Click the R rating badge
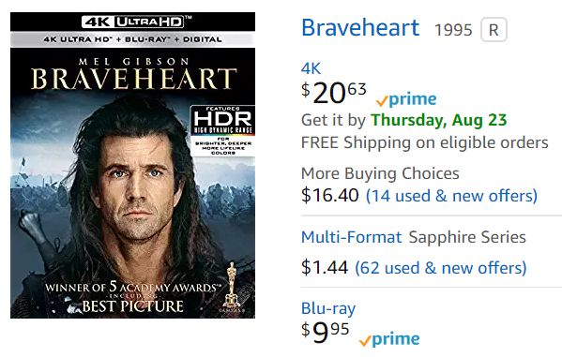The height and width of the screenshot is (357, 562). (x=494, y=30)
